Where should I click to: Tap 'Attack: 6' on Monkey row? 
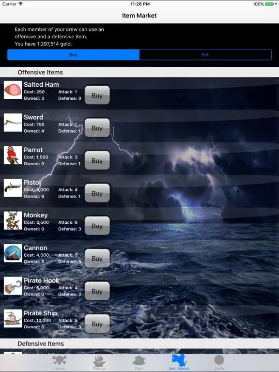[x=68, y=222]
